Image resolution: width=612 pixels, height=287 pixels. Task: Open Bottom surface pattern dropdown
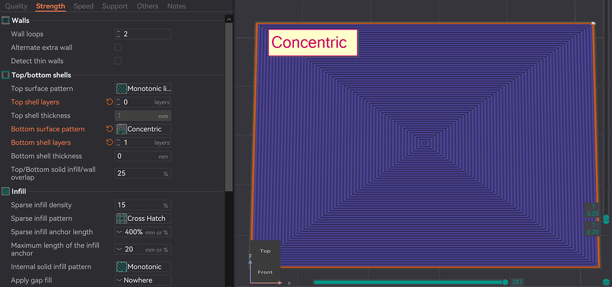pyautogui.click(x=143, y=129)
